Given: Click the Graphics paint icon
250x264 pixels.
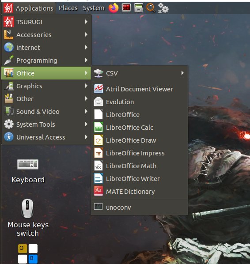Looking at the screenshot, I should (x=9, y=86).
